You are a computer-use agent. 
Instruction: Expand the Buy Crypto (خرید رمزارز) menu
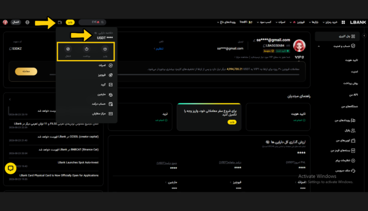[x=330, y=23]
